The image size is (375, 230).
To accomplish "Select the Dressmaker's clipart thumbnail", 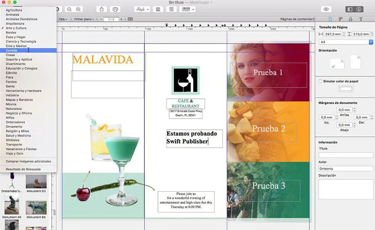I will click(12, 181).
